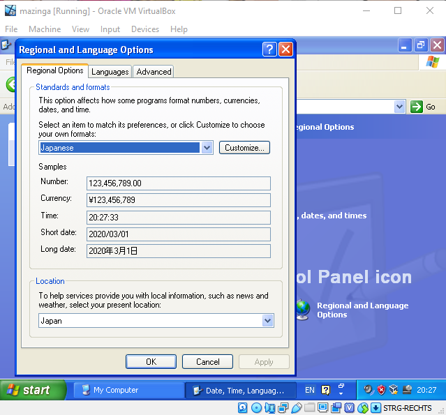446x415 pixels.
Task: Click the Time sample field
Action: (x=179, y=218)
